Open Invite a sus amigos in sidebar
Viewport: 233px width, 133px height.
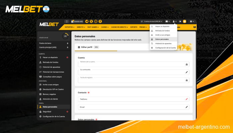tap(54, 85)
